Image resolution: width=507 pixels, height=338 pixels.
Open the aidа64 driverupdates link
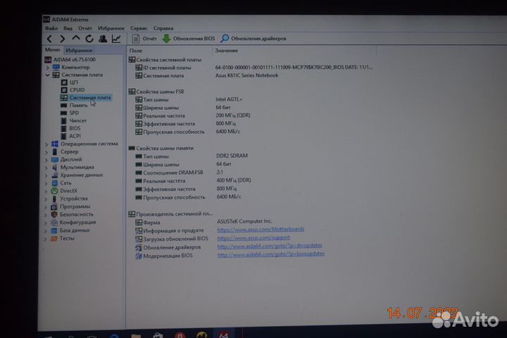pyautogui.click(x=270, y=246)
